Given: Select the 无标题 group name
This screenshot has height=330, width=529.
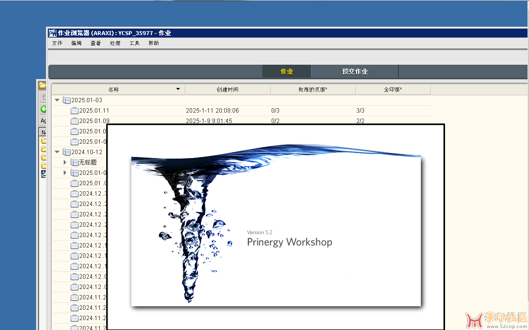Looking at the screenshot, I should [88, 163].
